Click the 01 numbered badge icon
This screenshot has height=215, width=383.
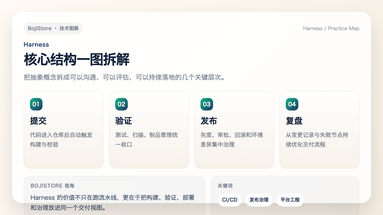36,104
